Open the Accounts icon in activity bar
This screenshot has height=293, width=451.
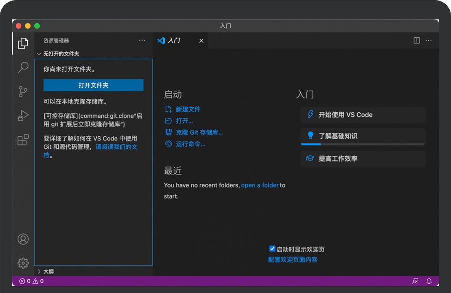(23, 239)
